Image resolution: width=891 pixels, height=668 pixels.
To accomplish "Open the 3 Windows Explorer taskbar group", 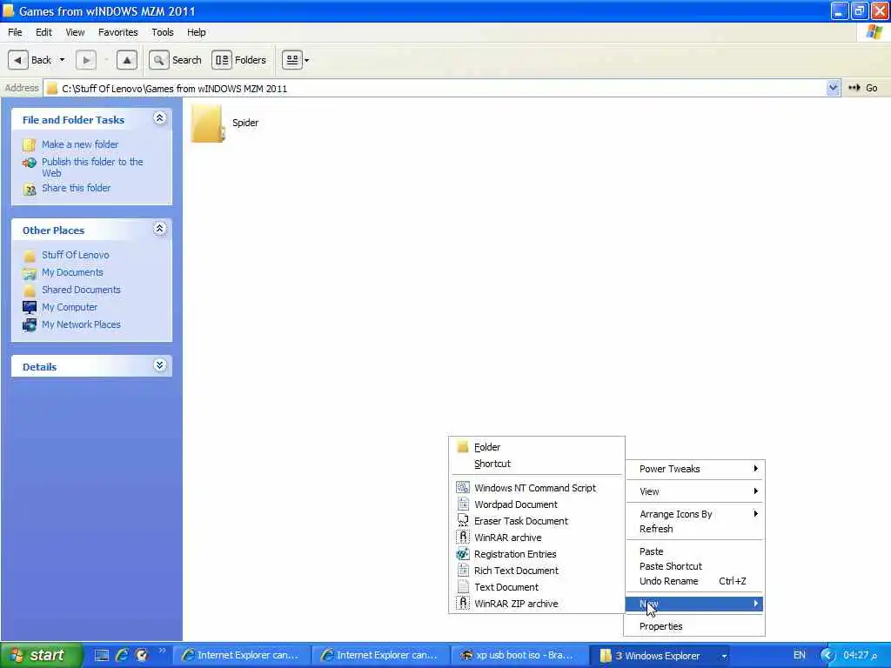I will click(x=660, y=655).
